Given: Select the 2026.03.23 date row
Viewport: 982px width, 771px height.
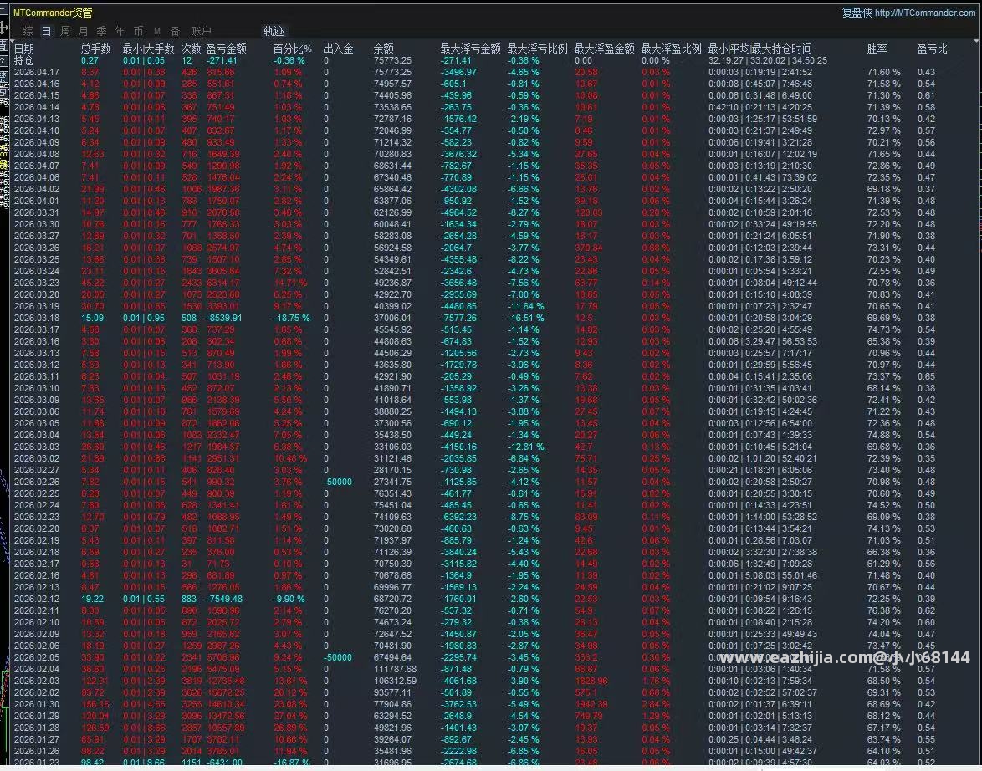Looking at the screenshot, I should click(x=36, y=283).
